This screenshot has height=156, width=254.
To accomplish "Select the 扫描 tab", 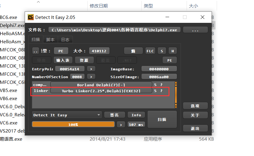I will [x=36, y=39].
